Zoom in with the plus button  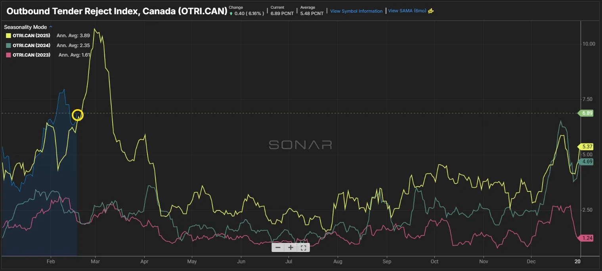290,248
